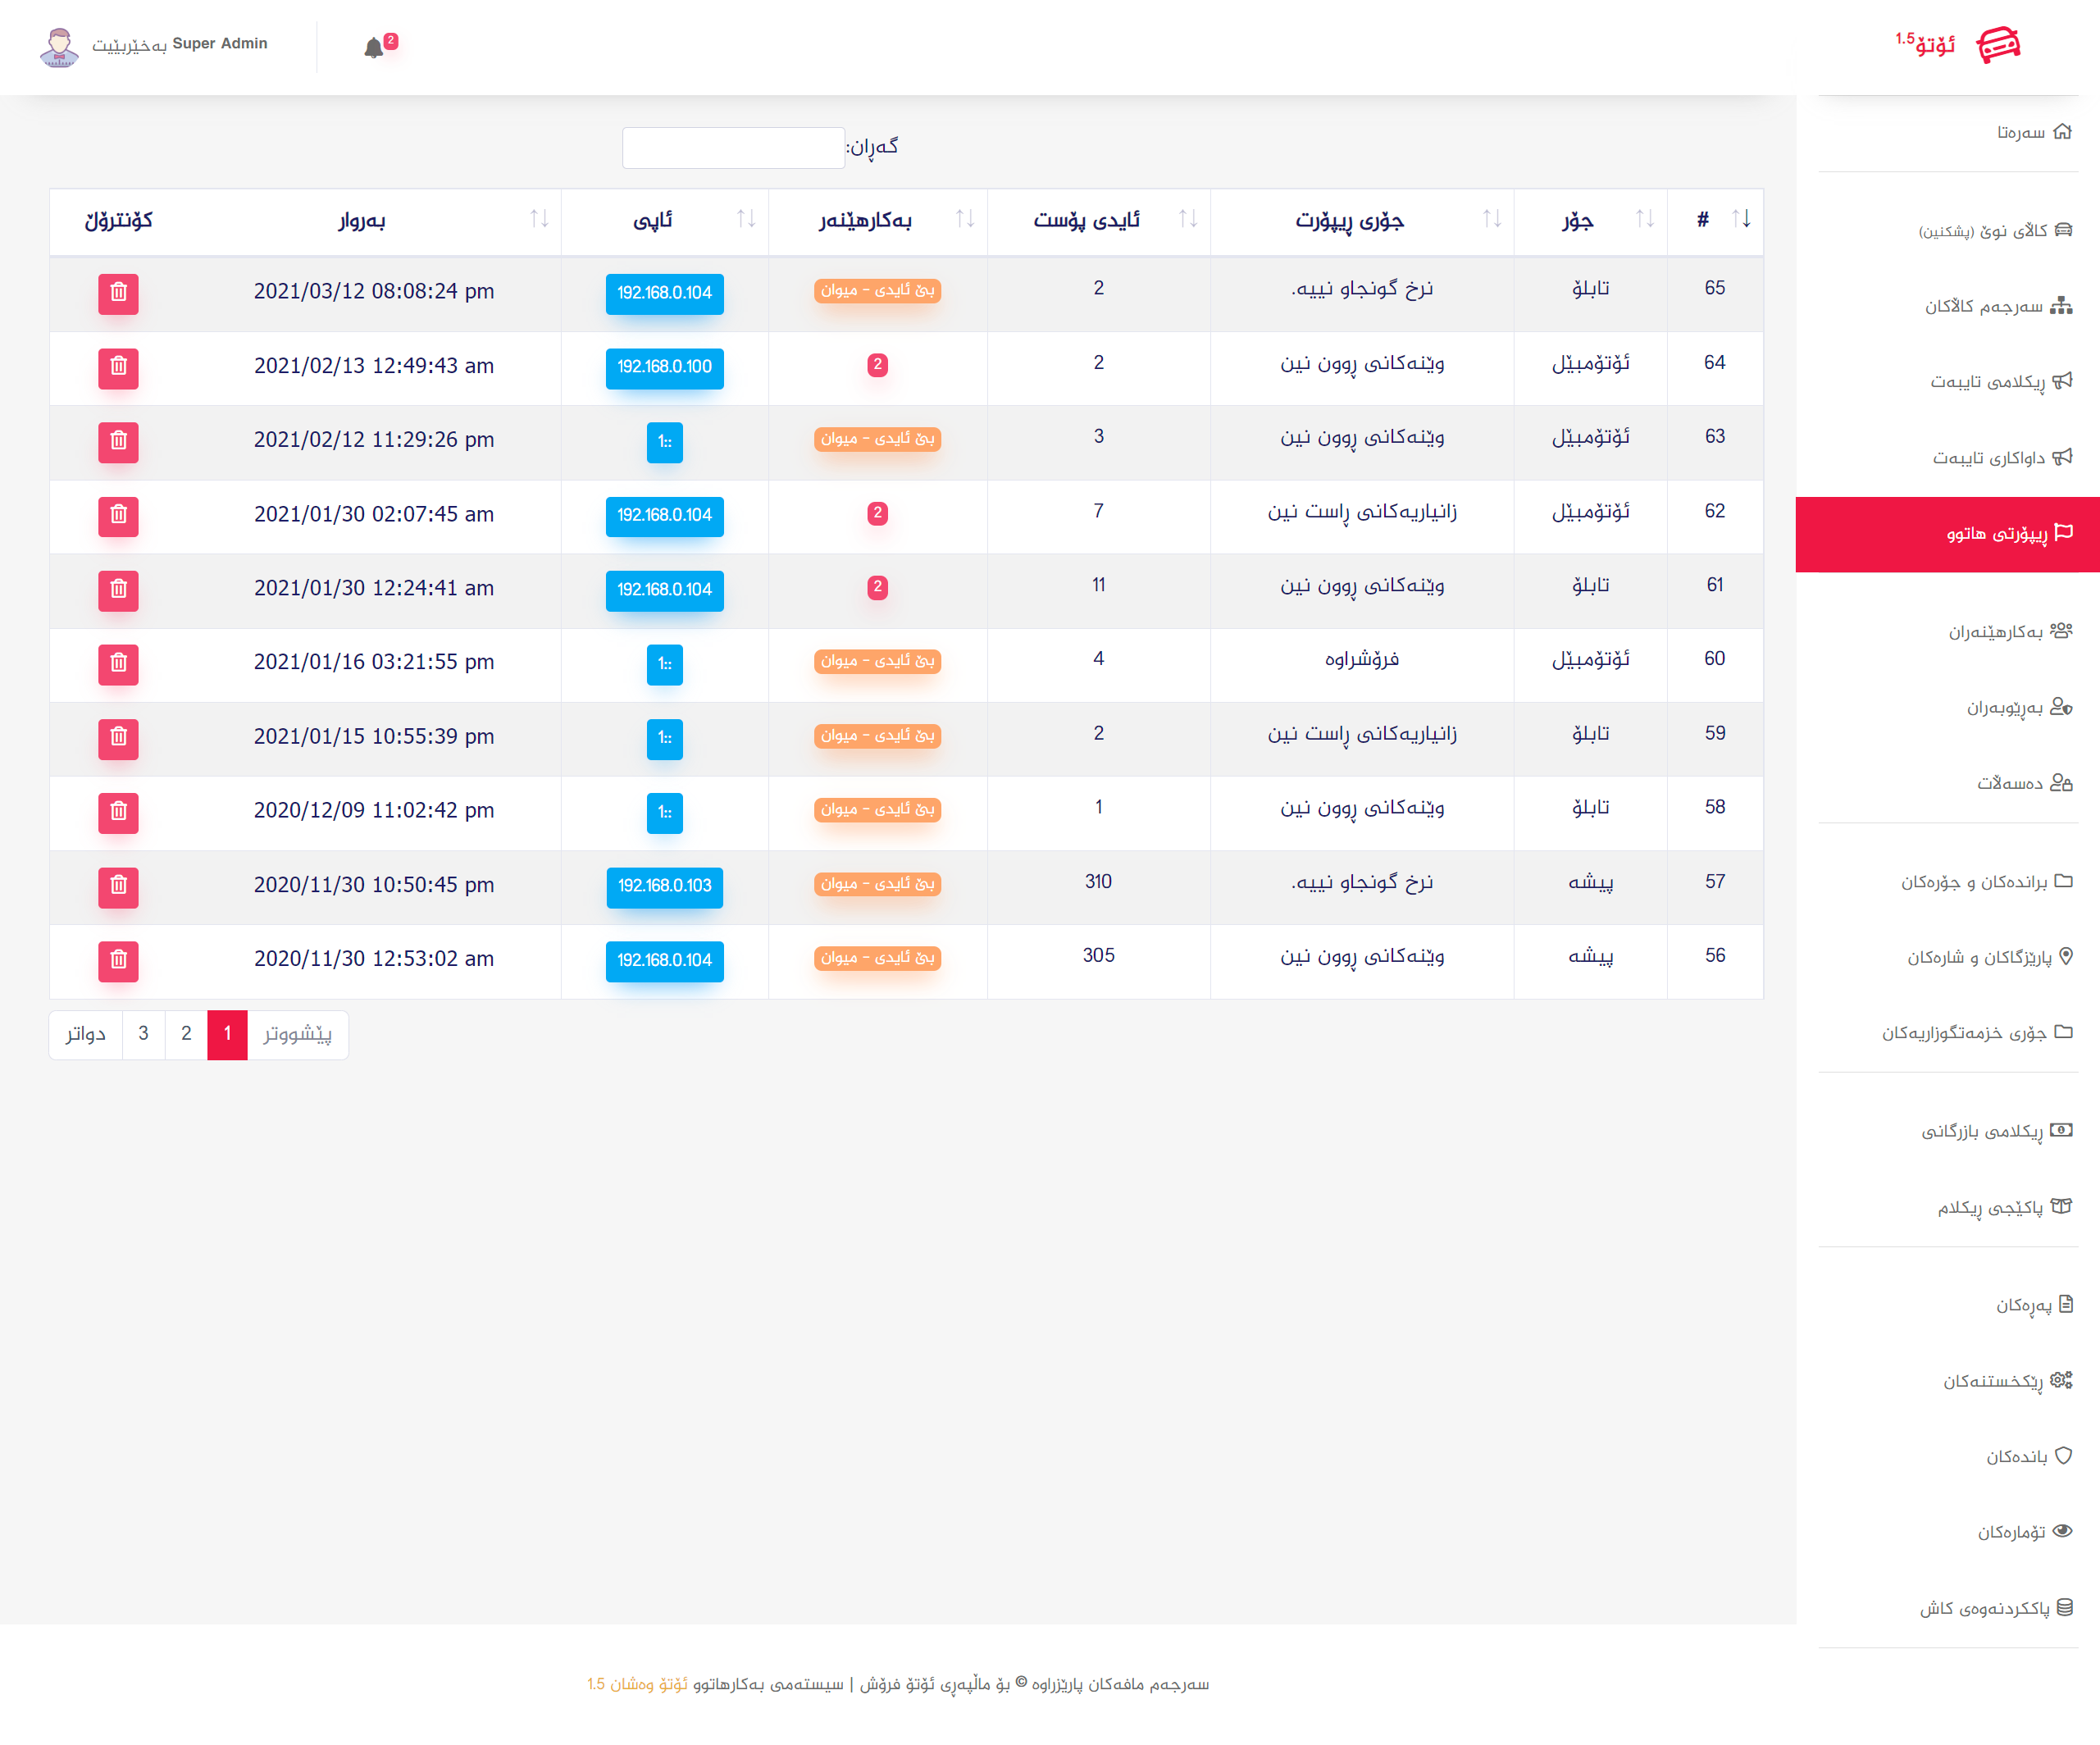
Task: Click the notification bell icon
Action: [374, 48]
